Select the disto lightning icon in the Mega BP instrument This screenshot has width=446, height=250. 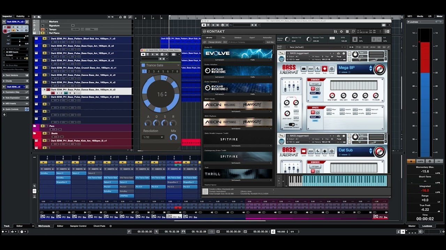[317, 69]
